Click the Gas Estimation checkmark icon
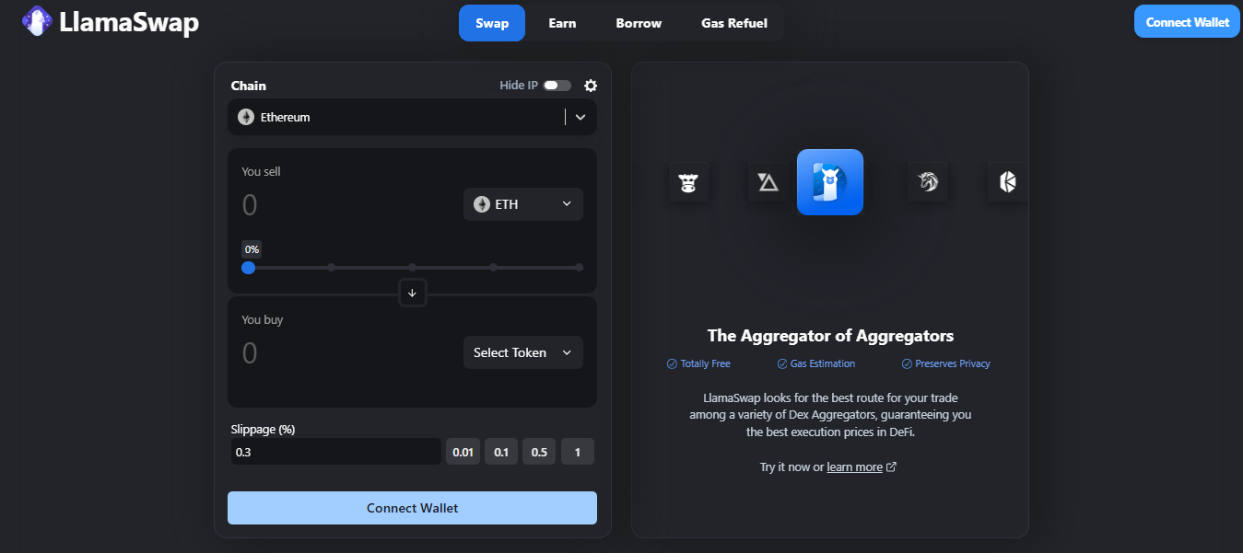 (782, 364)
